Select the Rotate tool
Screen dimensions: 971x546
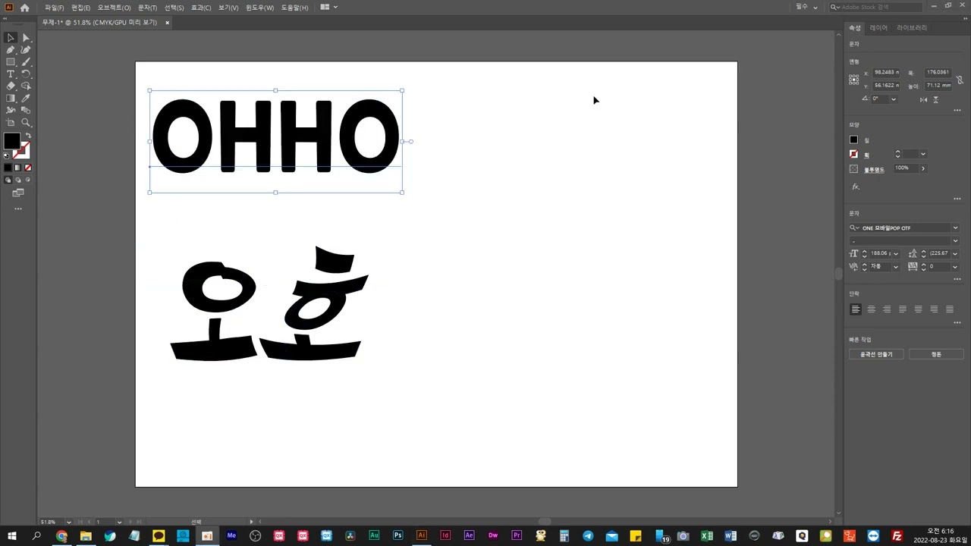click(x=26, y=74)
